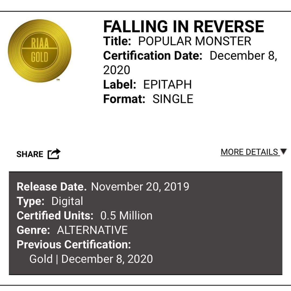The image size is (291, 291).
Task: Click the RIAA Gold award badge
Action: tap(40, 51)
